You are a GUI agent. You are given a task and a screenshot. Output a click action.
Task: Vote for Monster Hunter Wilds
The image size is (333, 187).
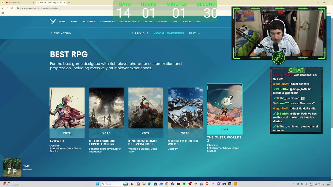coord(185,133)
